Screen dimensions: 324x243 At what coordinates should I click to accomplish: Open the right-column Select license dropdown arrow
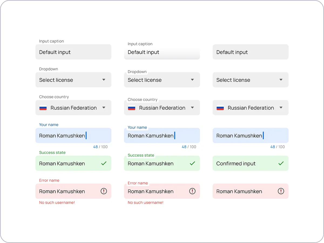281,80
